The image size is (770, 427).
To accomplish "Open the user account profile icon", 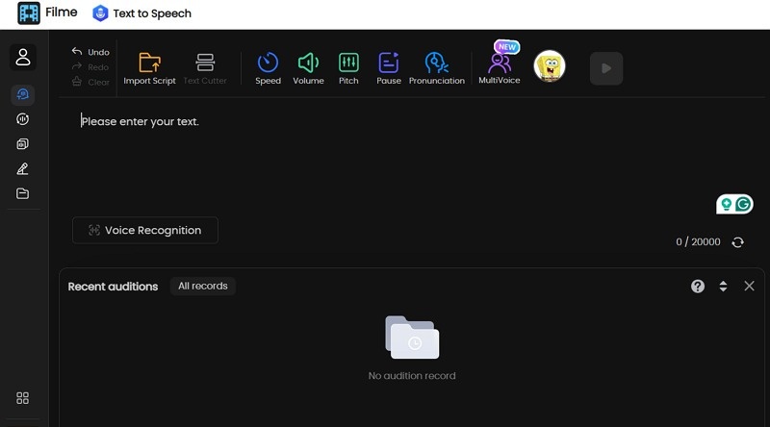I will pos(23,58).
